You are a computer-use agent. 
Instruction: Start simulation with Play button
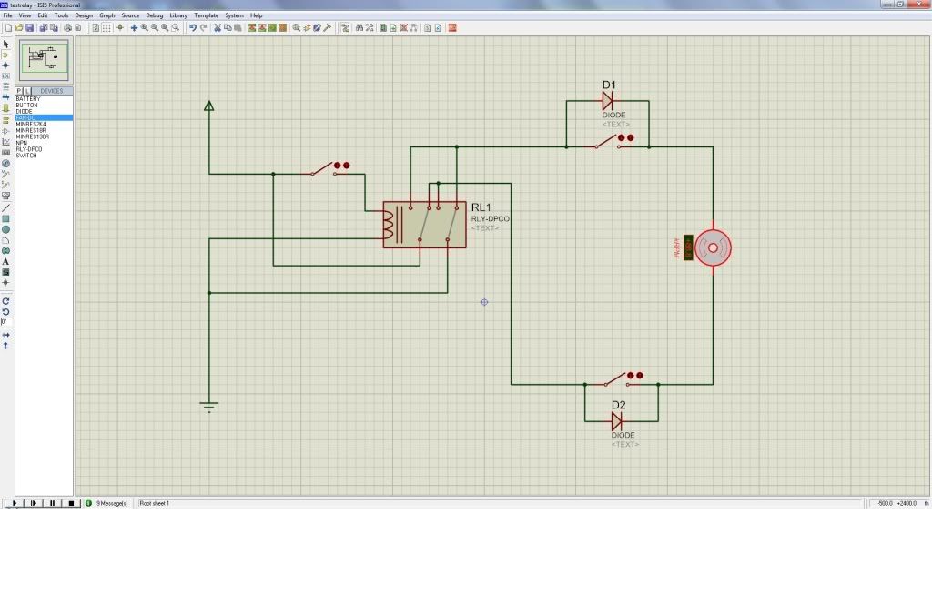[14, 503]
